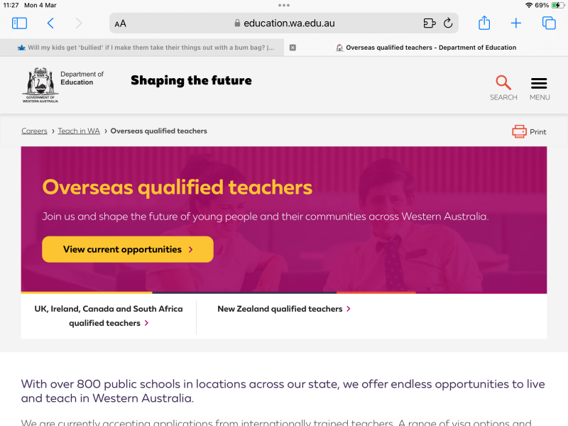
Task: Switch to the 'Will my kids get bullied' tab
Action: pos(146,48)
